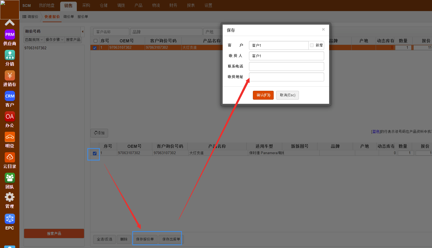Click upper table 动态库存 column header
Image resolution: width=432 pixels, height=248 pixels.
[385, 41]
